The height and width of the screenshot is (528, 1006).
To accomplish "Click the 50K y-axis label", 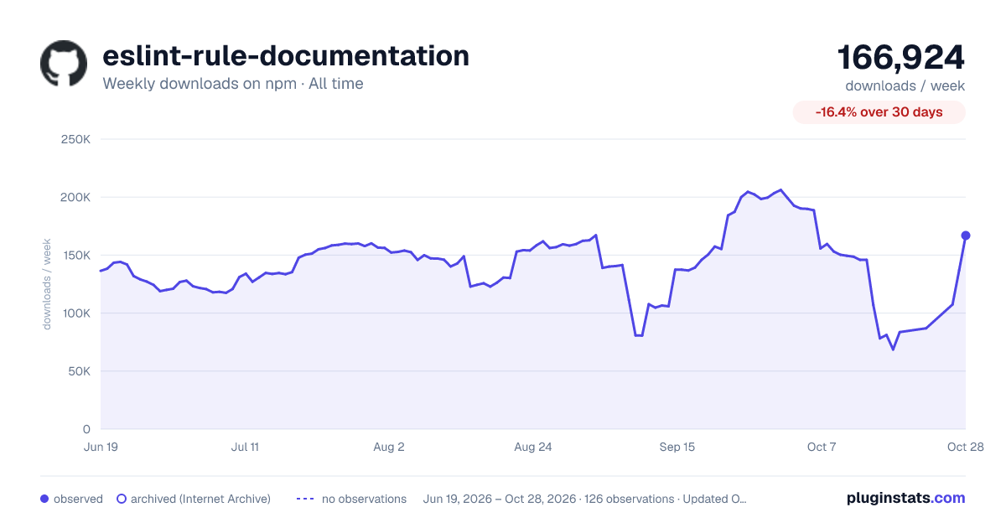I will pyautogui.click(x=80, y=371).
